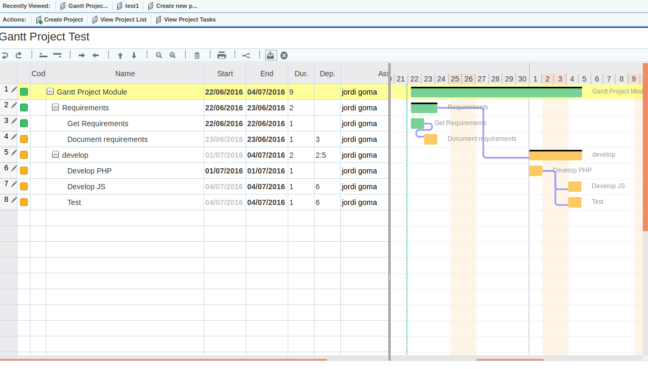Select the Test task name cell

pyautogui.click(x=125, y=202)
